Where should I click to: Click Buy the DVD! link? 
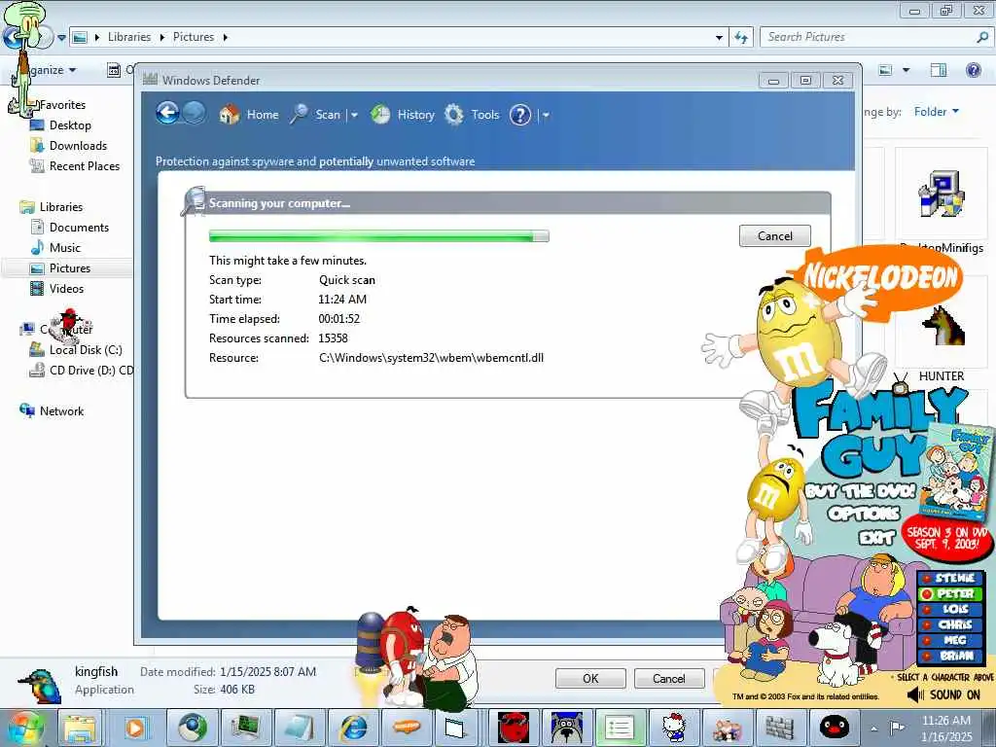(861, 491)
